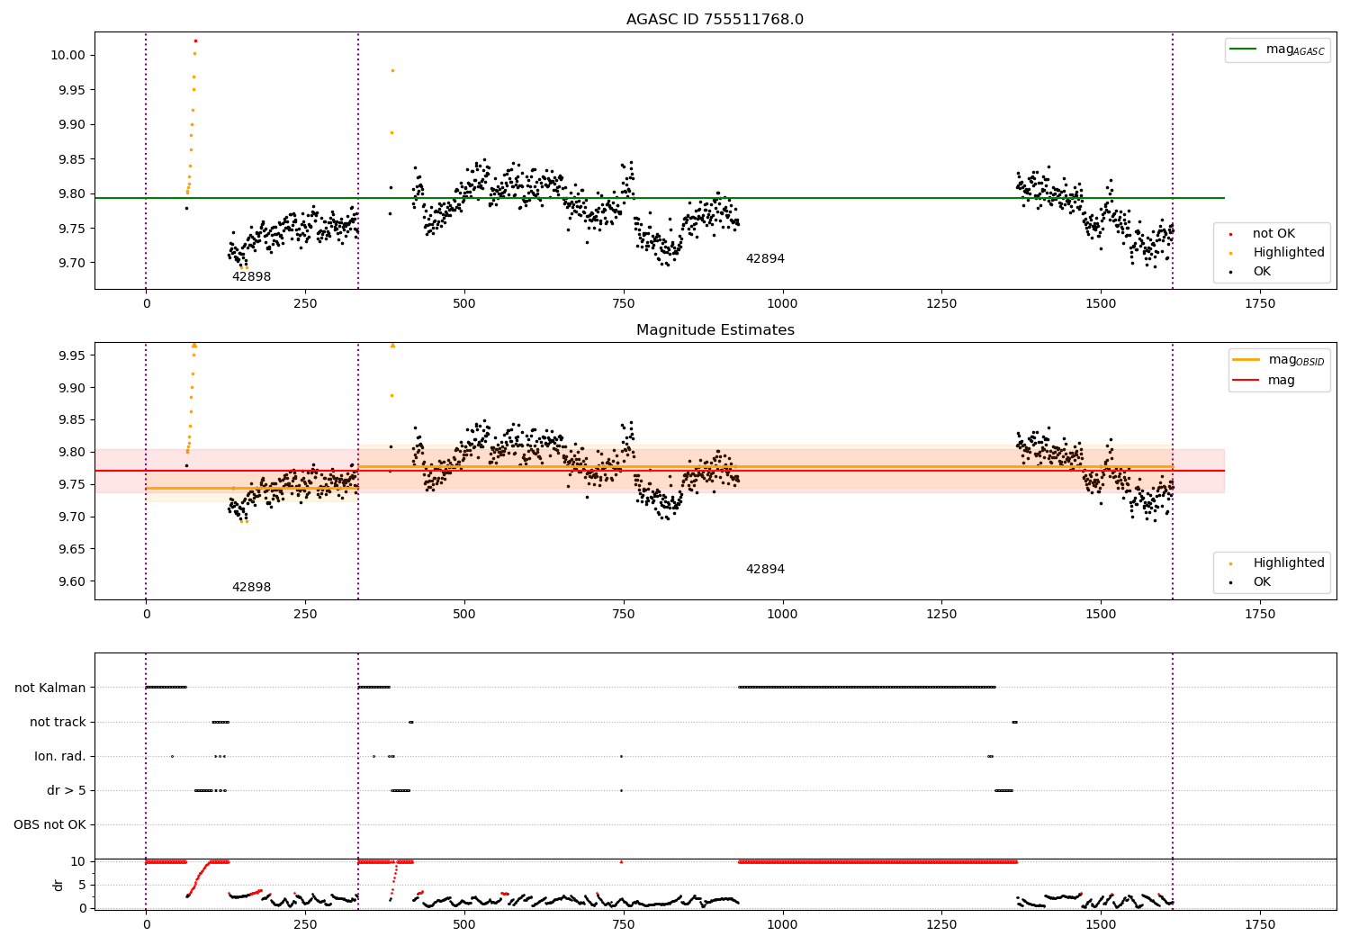
Task: Click the 1750 x-tick on bottom plot
Action: 1260,924
